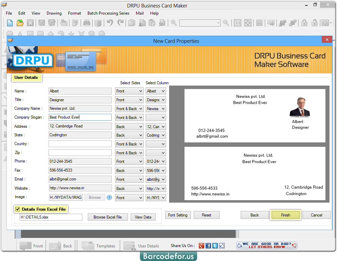This screenshot has height=261, width=337.
Task: Open the toolbar zoom level combo box
Action: coord(200,23)
